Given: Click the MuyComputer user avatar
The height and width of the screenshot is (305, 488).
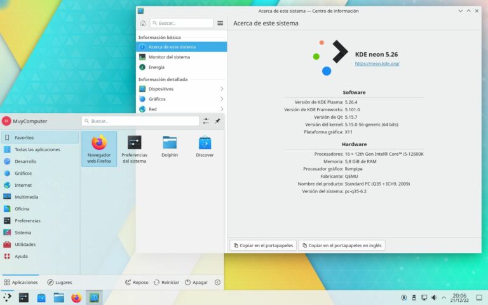Looking at the screenshot, I should coord(6,121).
